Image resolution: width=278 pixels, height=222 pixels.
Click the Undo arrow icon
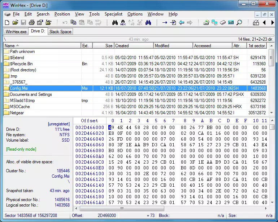click(65, 22)
